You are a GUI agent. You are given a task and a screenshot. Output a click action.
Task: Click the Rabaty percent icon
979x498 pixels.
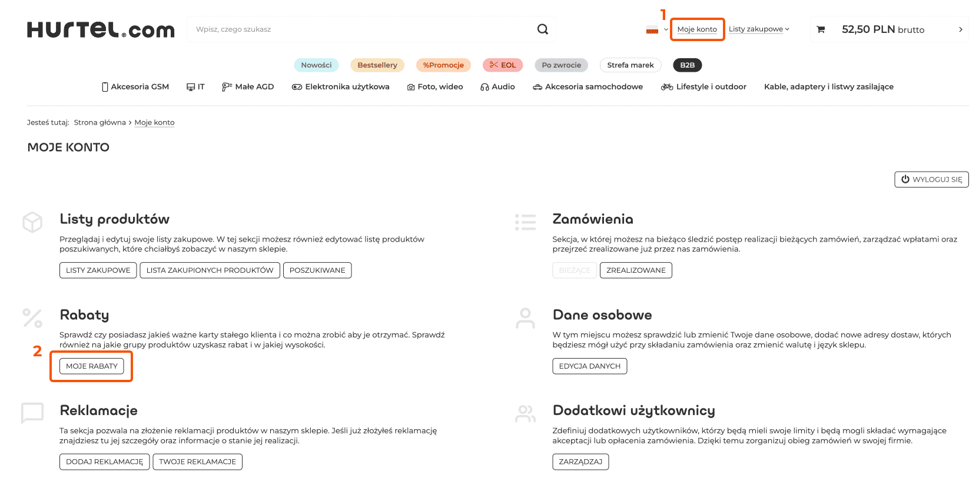pos(32,318)
